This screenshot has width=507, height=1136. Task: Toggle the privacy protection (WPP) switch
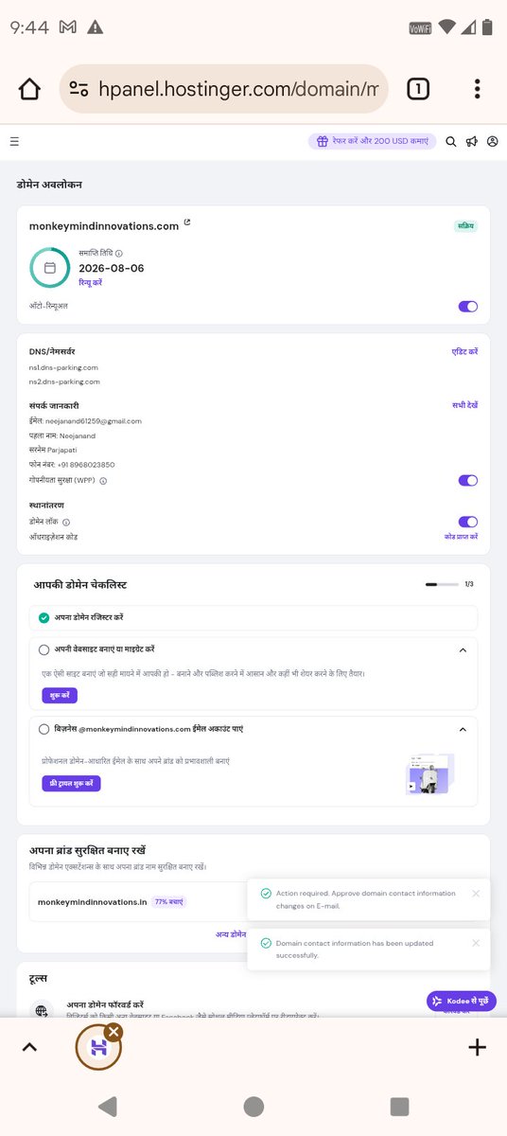coord(468,480)
